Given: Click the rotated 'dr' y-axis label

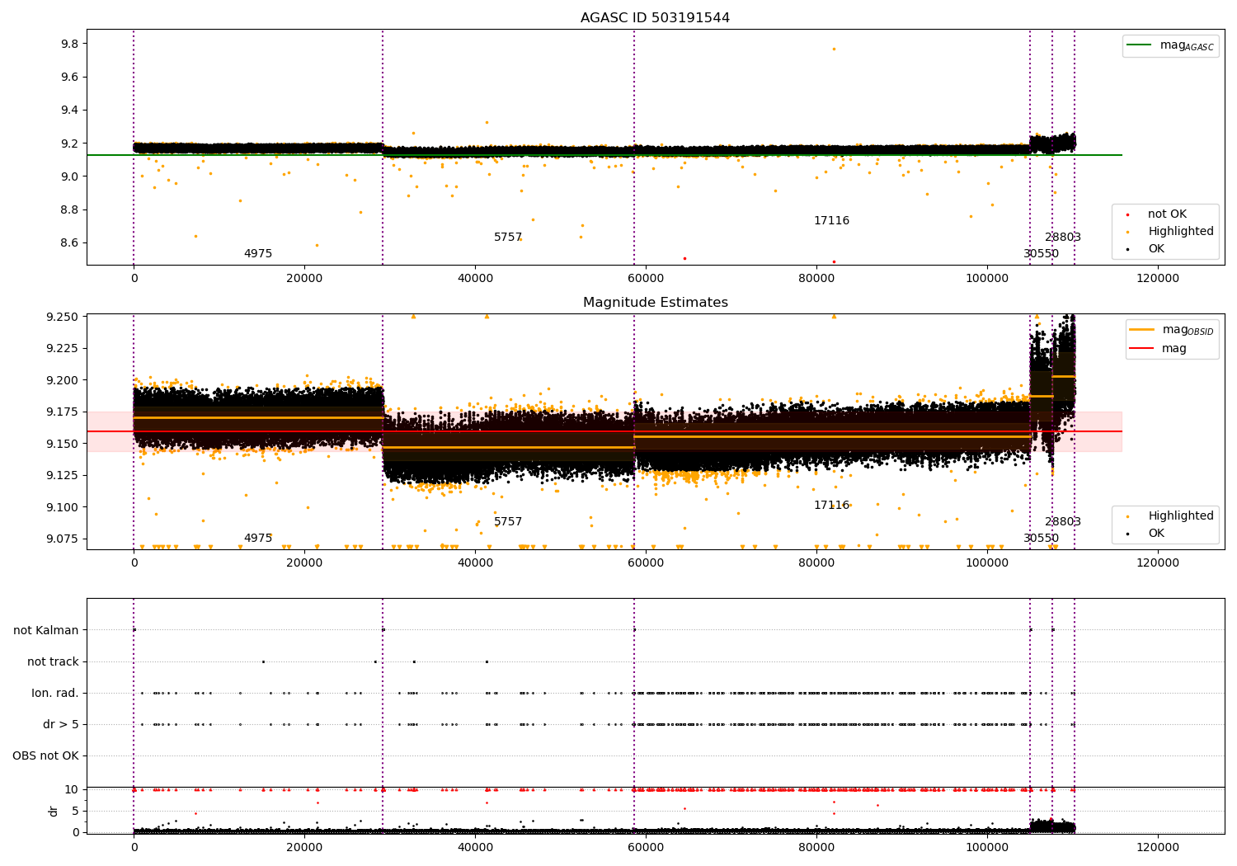Looking at the screenshot, I should (x=54, y=812).
